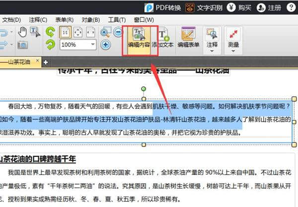Close the 山茶花油 document tab
This screenshot has width=298, height=207.
pyautogui.click(x=37, y=61)
